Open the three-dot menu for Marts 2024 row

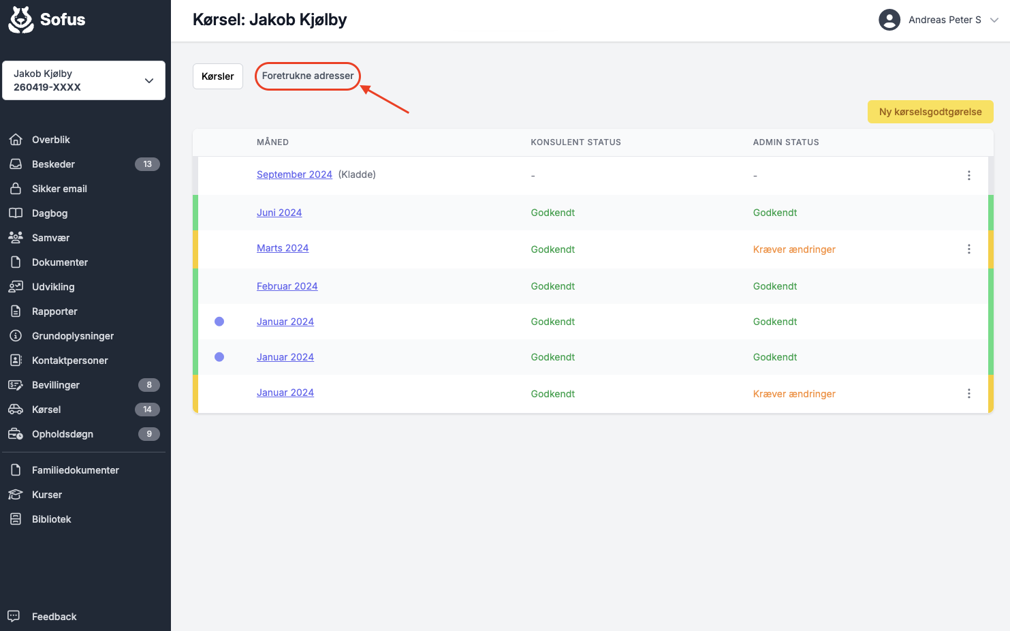[x=968, y=249]
